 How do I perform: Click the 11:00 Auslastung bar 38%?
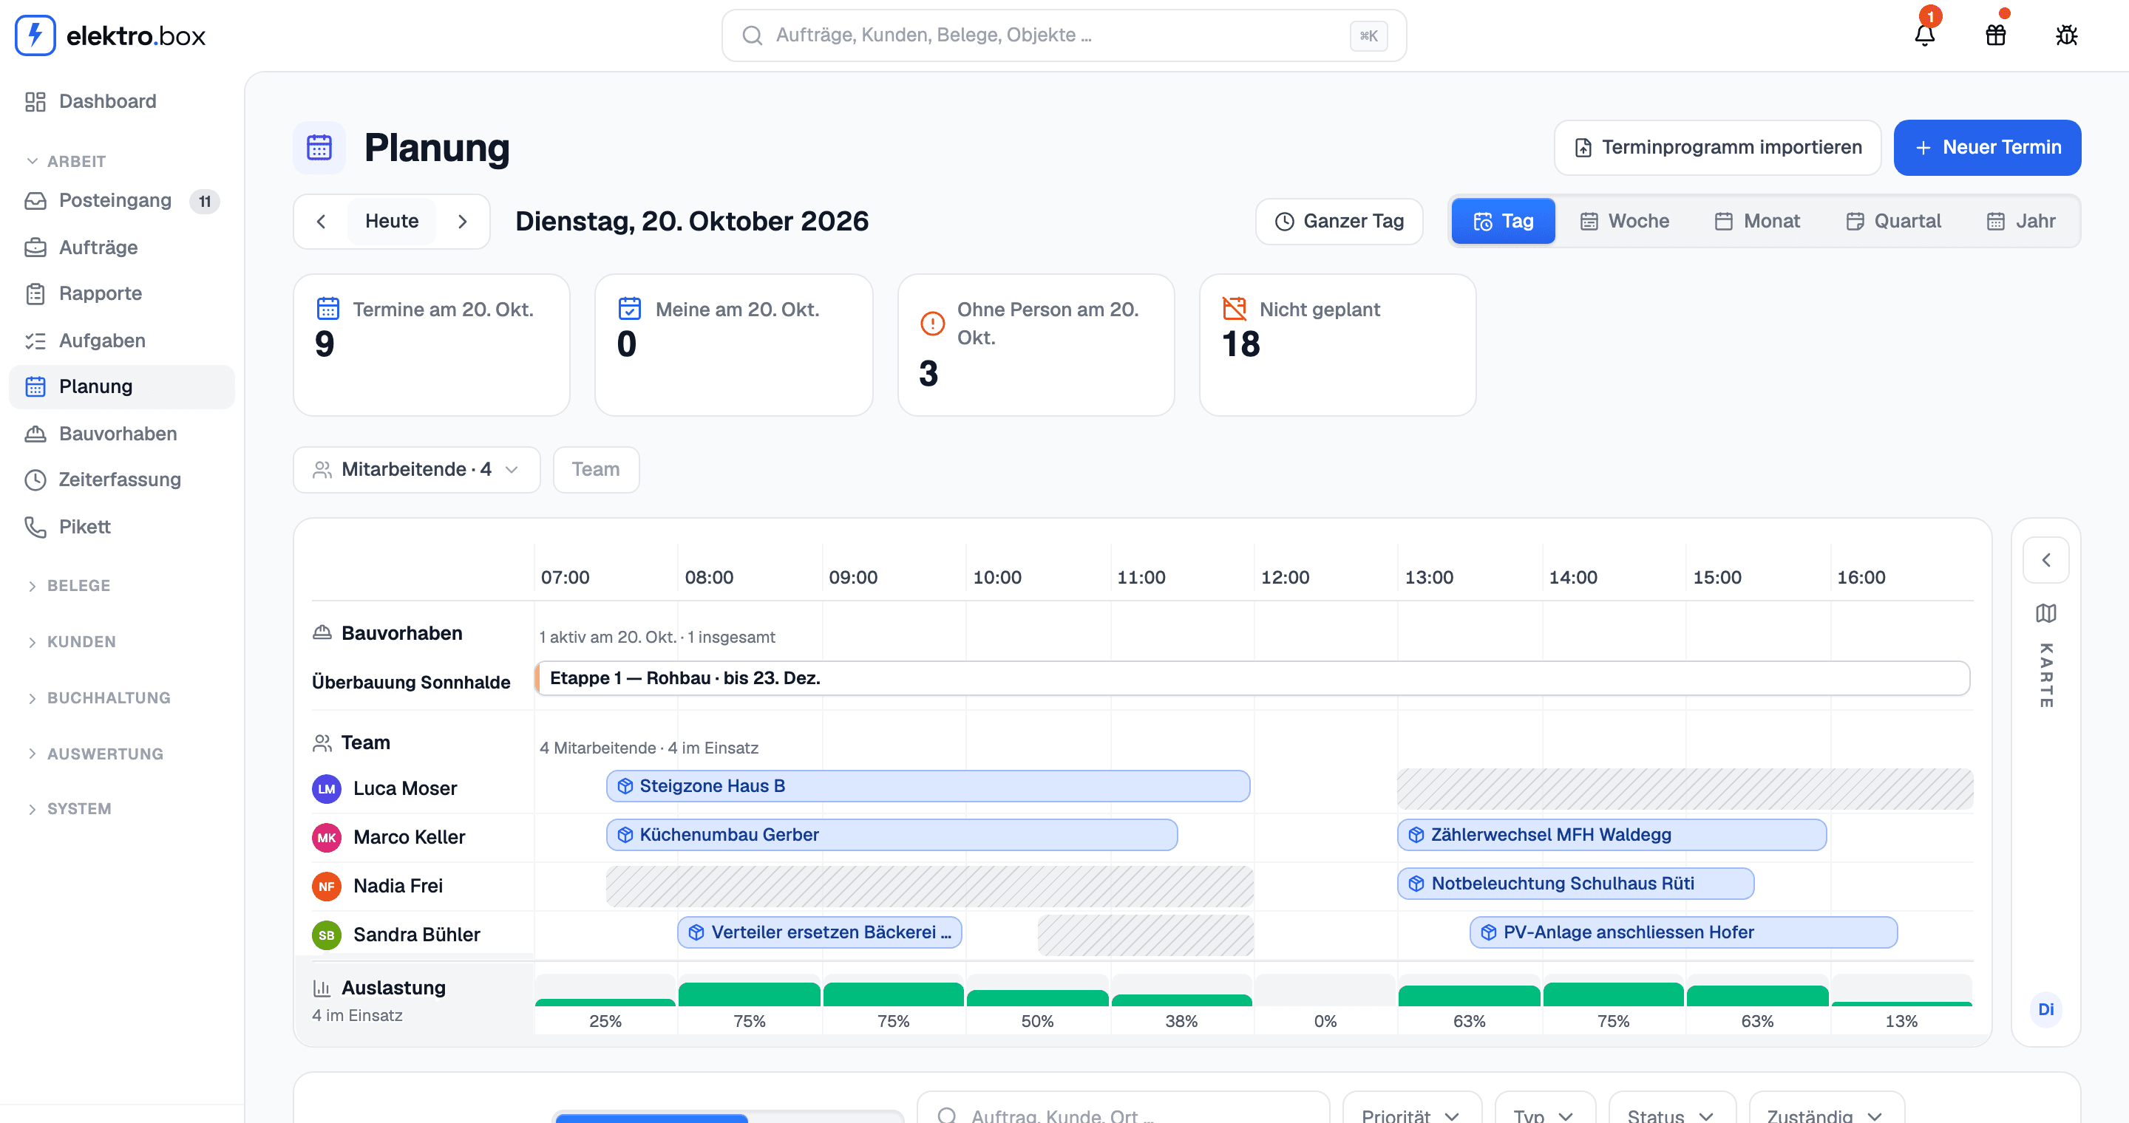point(1181,1000)
